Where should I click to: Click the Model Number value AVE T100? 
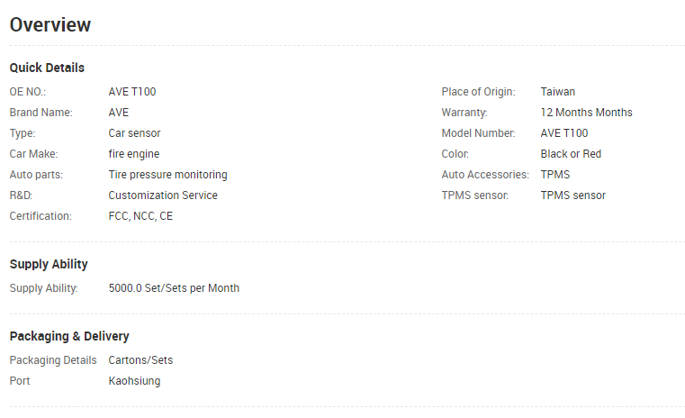coord(564,133)
